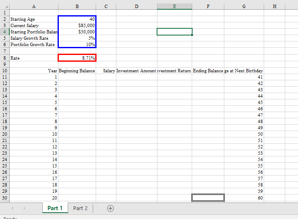
Task: Click the Beginning Balance heading cell
Action: point(77,71)
